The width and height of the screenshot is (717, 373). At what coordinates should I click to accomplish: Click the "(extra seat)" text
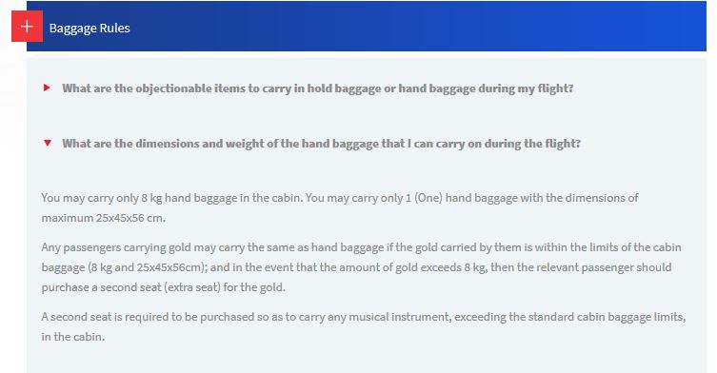pos(190,287)
